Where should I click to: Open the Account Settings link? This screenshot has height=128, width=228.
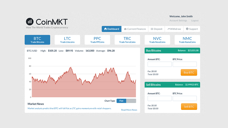click(x=178, y=21)
